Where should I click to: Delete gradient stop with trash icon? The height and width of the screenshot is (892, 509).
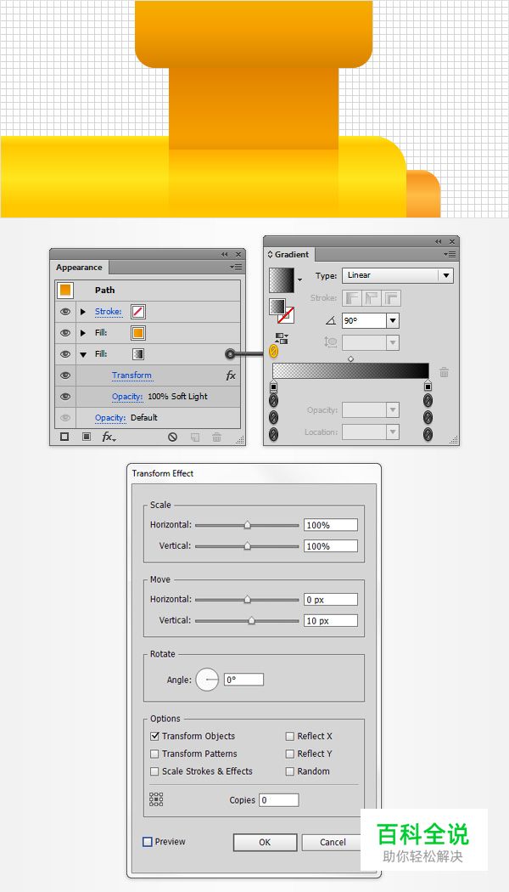pyautogui.click(x=444, y=372)
